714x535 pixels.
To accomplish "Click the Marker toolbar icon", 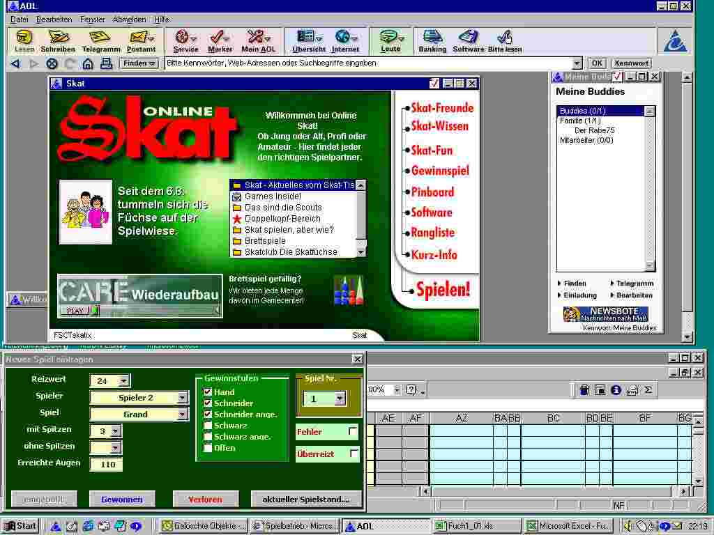I will coord(220,41).
